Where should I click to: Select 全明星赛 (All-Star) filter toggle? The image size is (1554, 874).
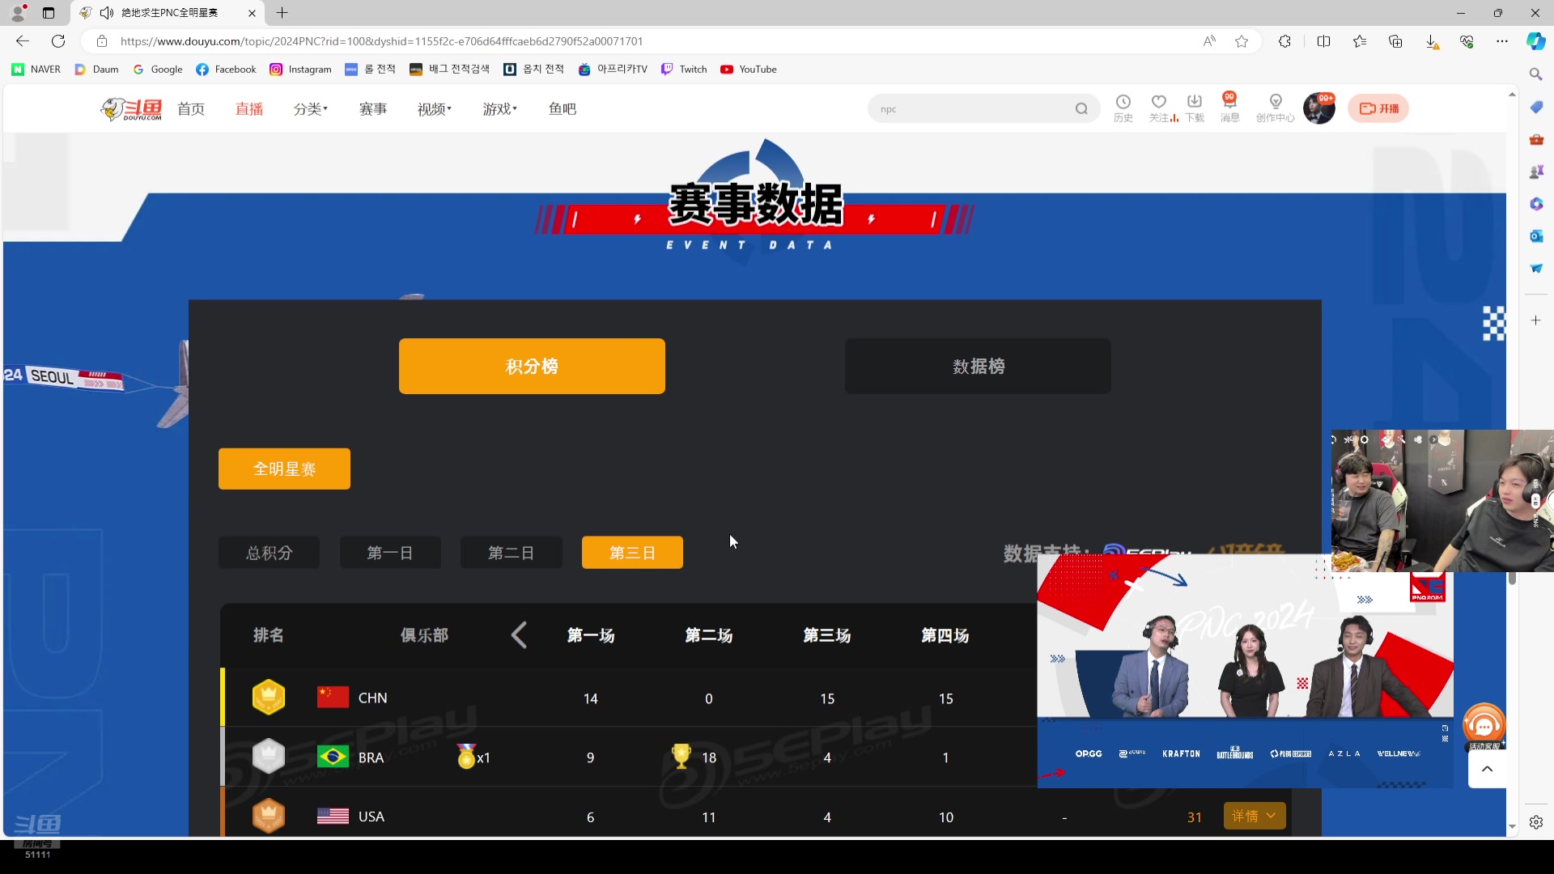coord(284,469)
